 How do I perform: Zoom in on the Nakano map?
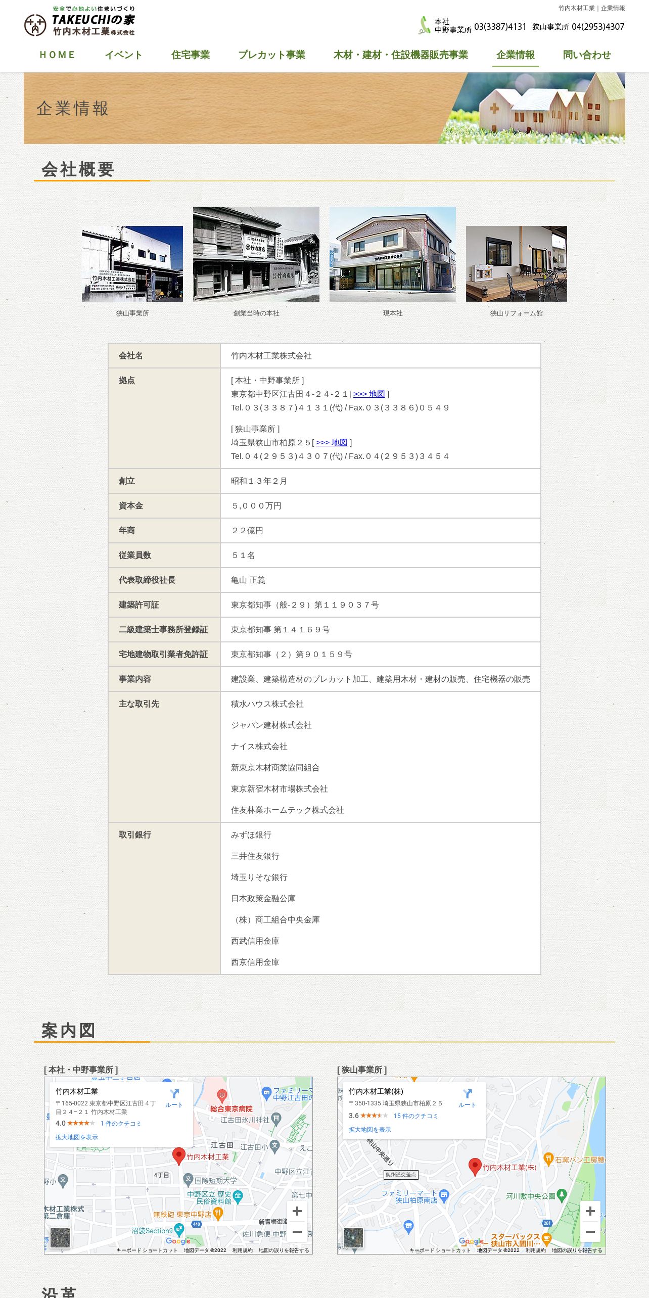(297, 1211)
